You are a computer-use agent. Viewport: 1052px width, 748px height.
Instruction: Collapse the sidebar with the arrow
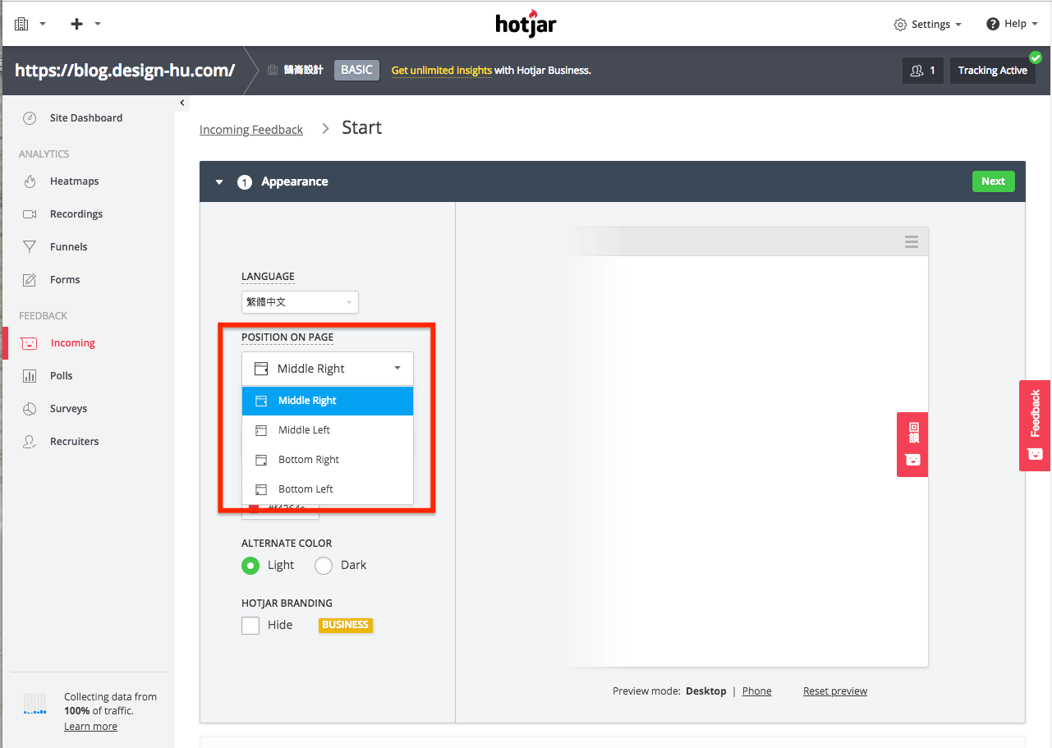(181, 103)
